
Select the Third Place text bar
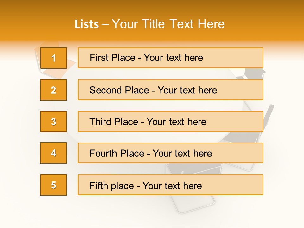[170, 122]
